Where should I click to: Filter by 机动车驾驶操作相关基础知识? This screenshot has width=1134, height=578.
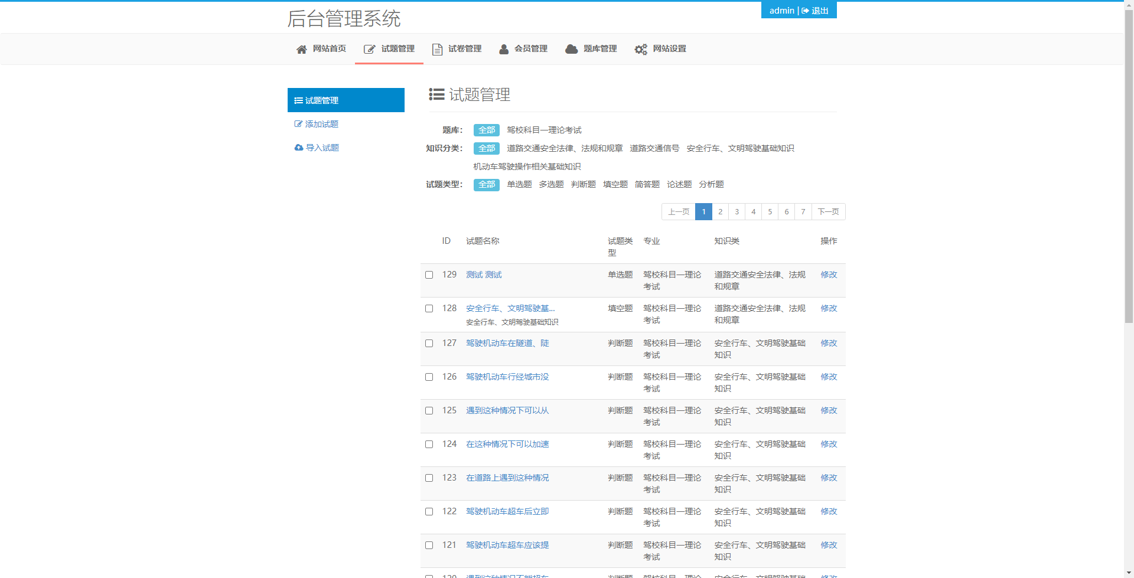pos(527,166)
